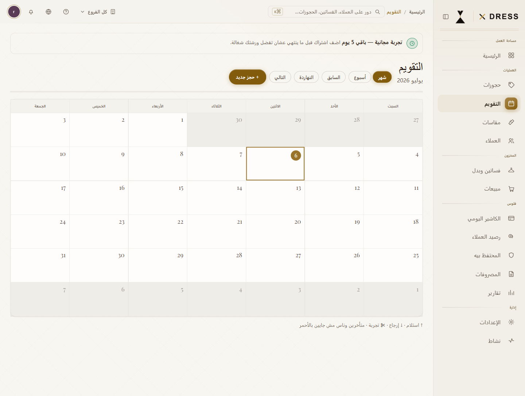
Task: Select calendar day 20
Action: [x=275, y=232]
